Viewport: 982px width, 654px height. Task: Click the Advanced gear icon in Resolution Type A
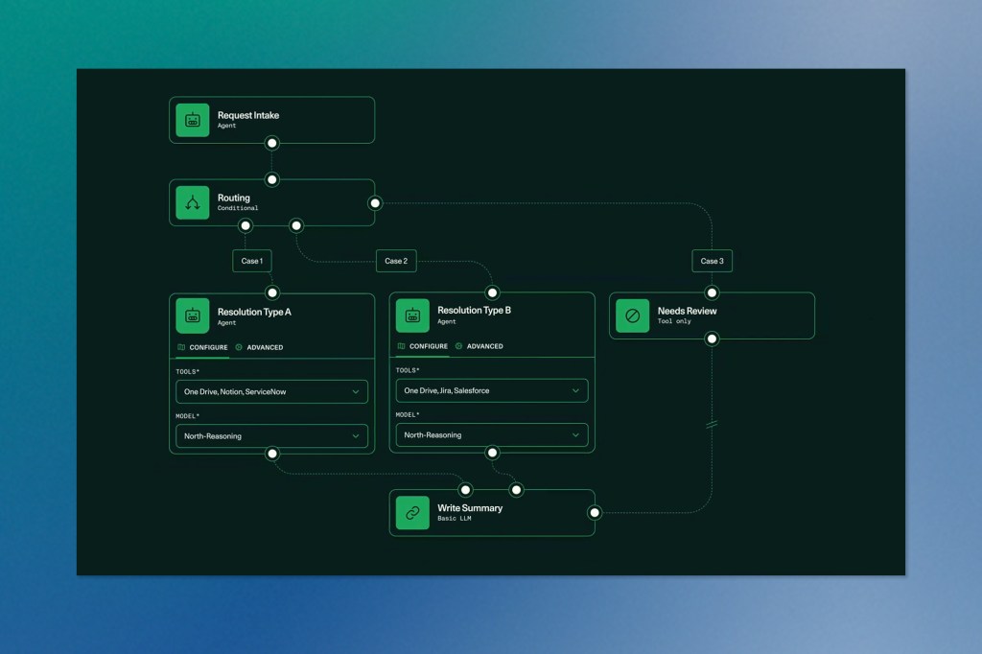click(239, 347)
